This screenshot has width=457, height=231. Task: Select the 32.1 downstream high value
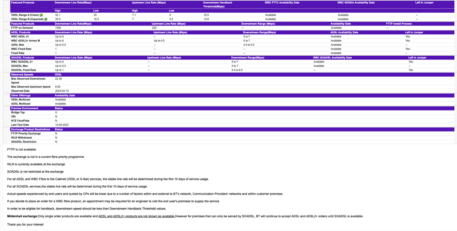tap(58, 15)
